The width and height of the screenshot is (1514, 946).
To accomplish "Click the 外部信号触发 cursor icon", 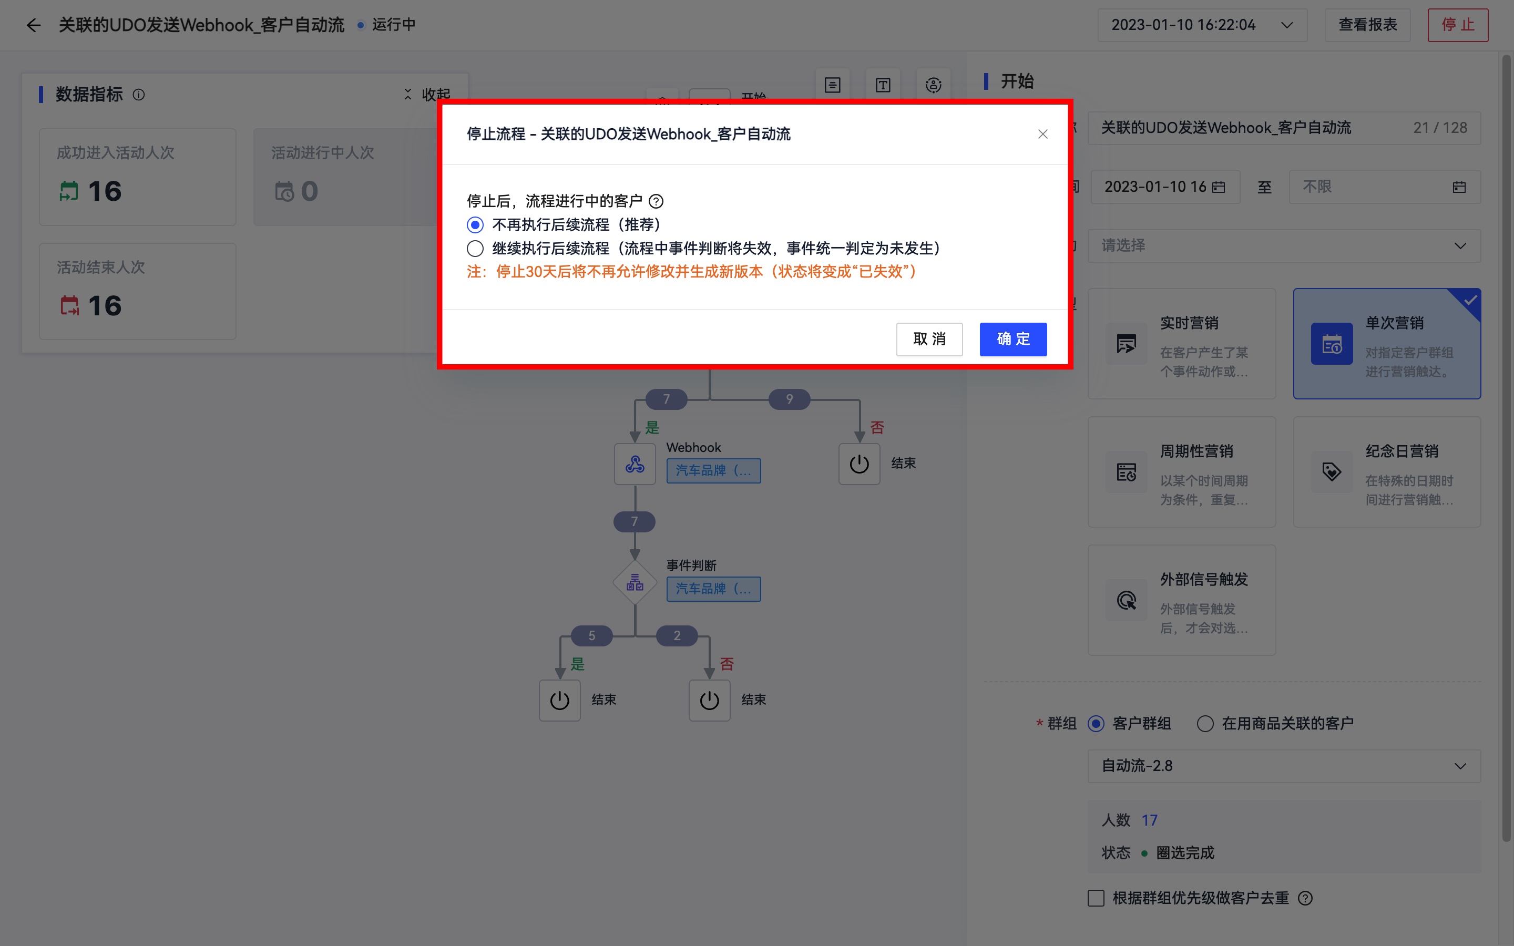I will click(1126, 600).
